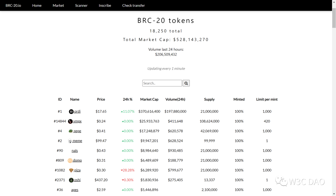Click the magnifier search button

click(x=186, y=83)
